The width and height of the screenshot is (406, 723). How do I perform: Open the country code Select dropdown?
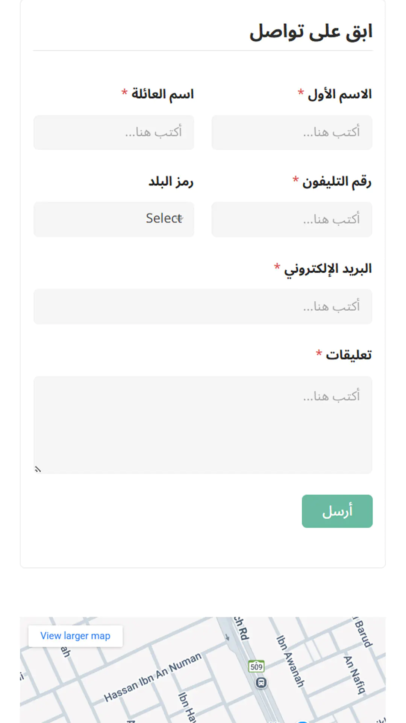point(114,219)
